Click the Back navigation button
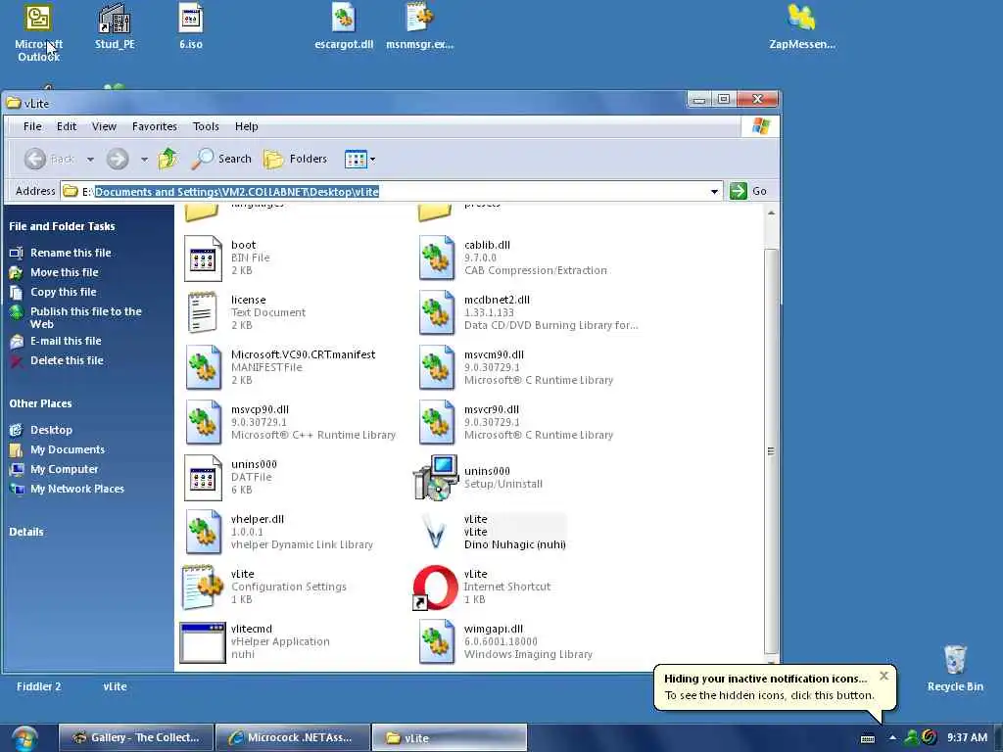This screenshot has width=1003, height=752. pyautogui.click(x=50, y=159)
